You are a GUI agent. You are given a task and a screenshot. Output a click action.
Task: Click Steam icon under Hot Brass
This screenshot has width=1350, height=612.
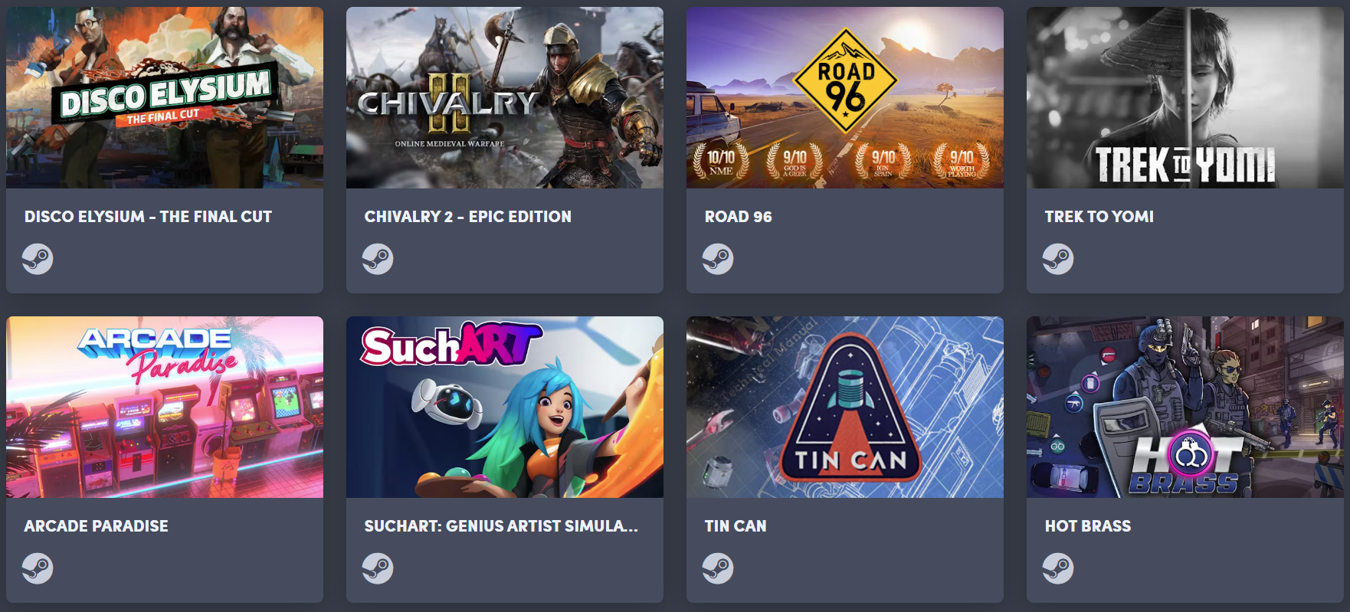point(1058,568)
